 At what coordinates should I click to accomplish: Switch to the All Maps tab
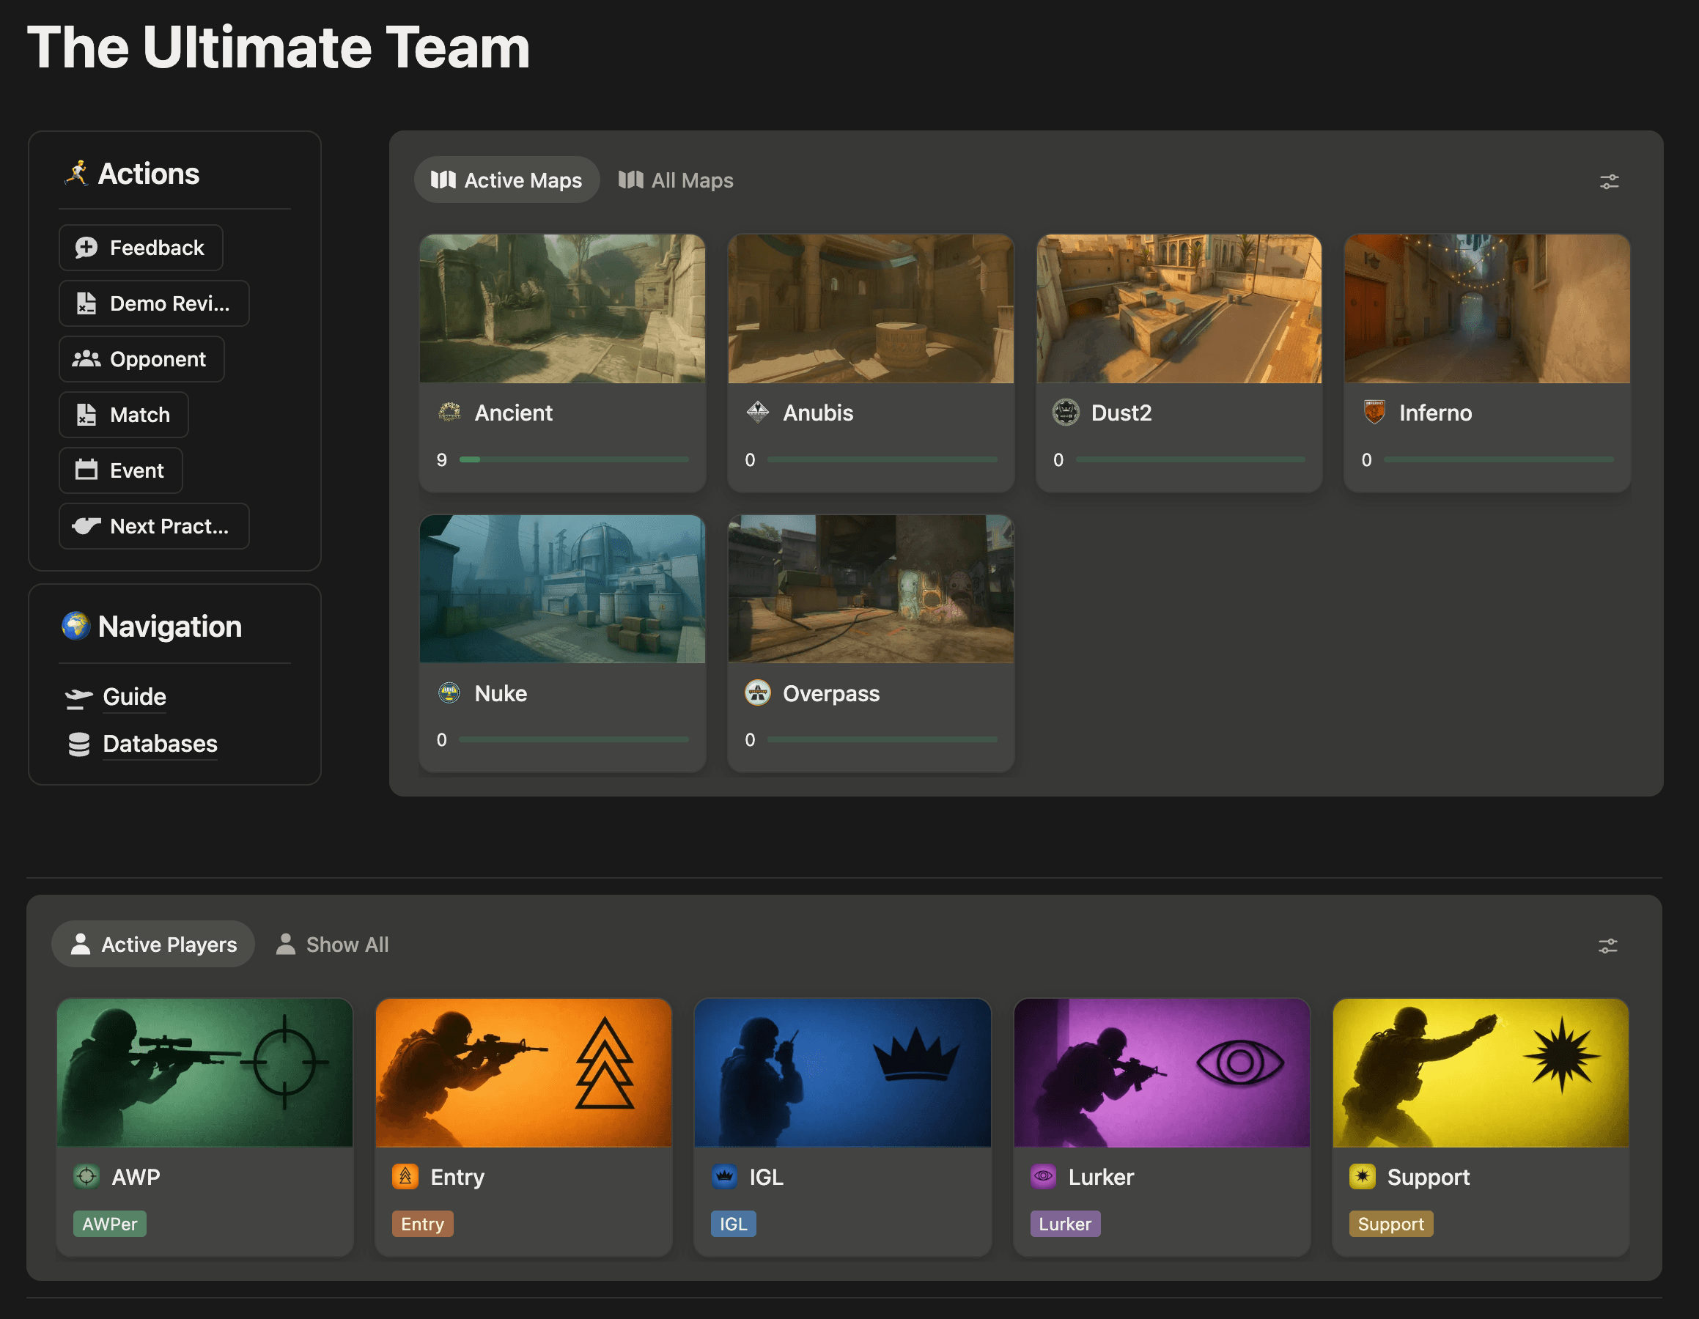[x=675, y=180]
